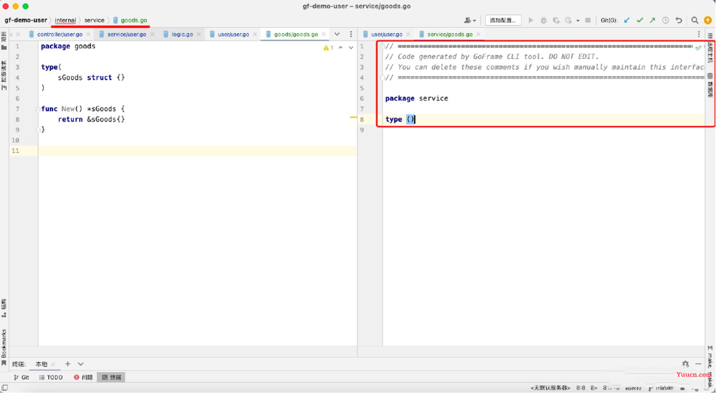Close the controller/user.go tab
The height and width of the screenshot is (394, 716).
(x=88, y=34)
